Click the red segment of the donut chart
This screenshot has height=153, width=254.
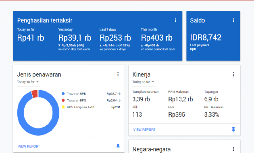pyautogui.click(x=35, y=94)
